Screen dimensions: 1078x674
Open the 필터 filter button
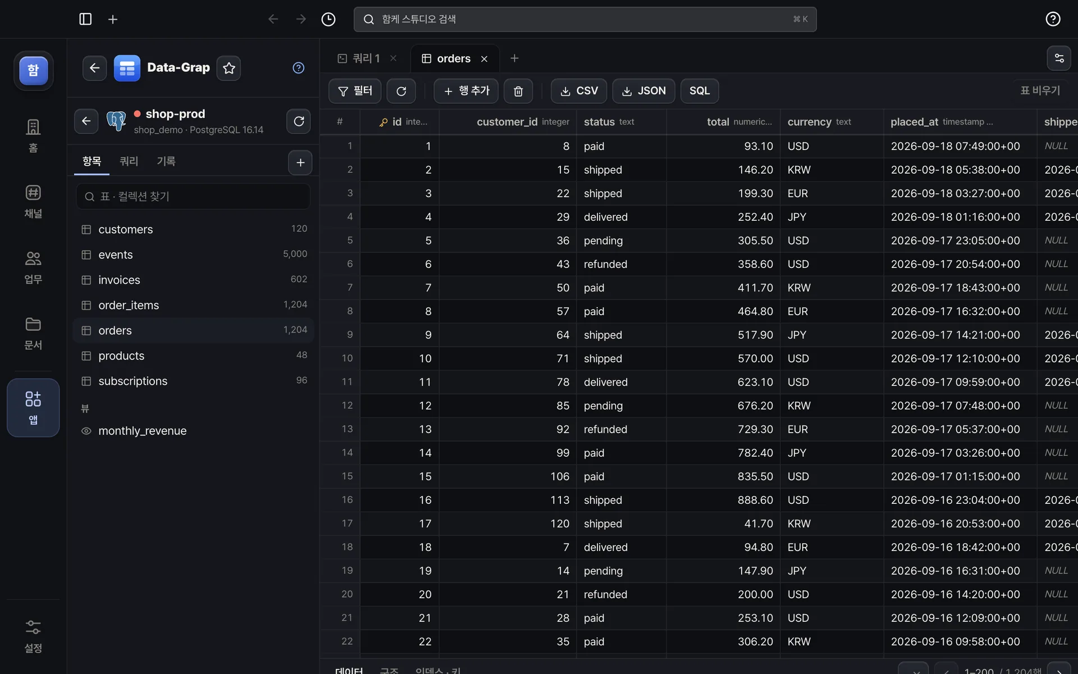click(x=355, y=91)
